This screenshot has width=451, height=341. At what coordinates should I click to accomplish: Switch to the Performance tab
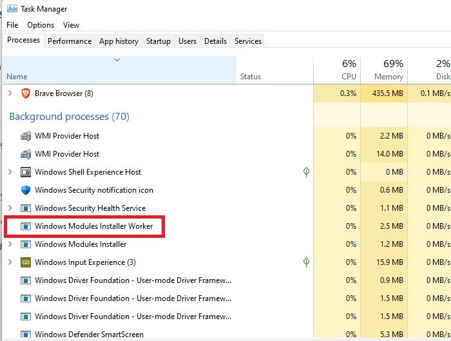point(70,41)
